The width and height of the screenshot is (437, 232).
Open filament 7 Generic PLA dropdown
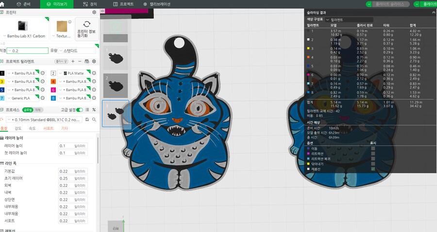(x=22, y=98)
